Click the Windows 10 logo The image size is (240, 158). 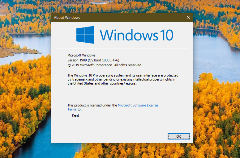pyautogui.click(x=125, y=35)
